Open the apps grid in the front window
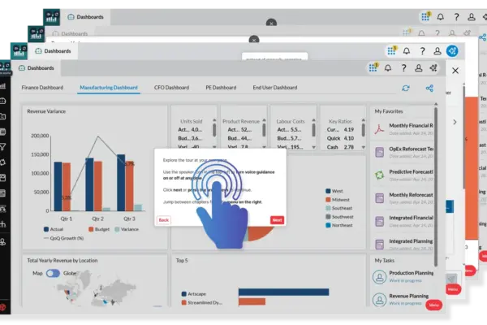Image resolution: width=487 pixels, height=325 pixels. point(373,67)
